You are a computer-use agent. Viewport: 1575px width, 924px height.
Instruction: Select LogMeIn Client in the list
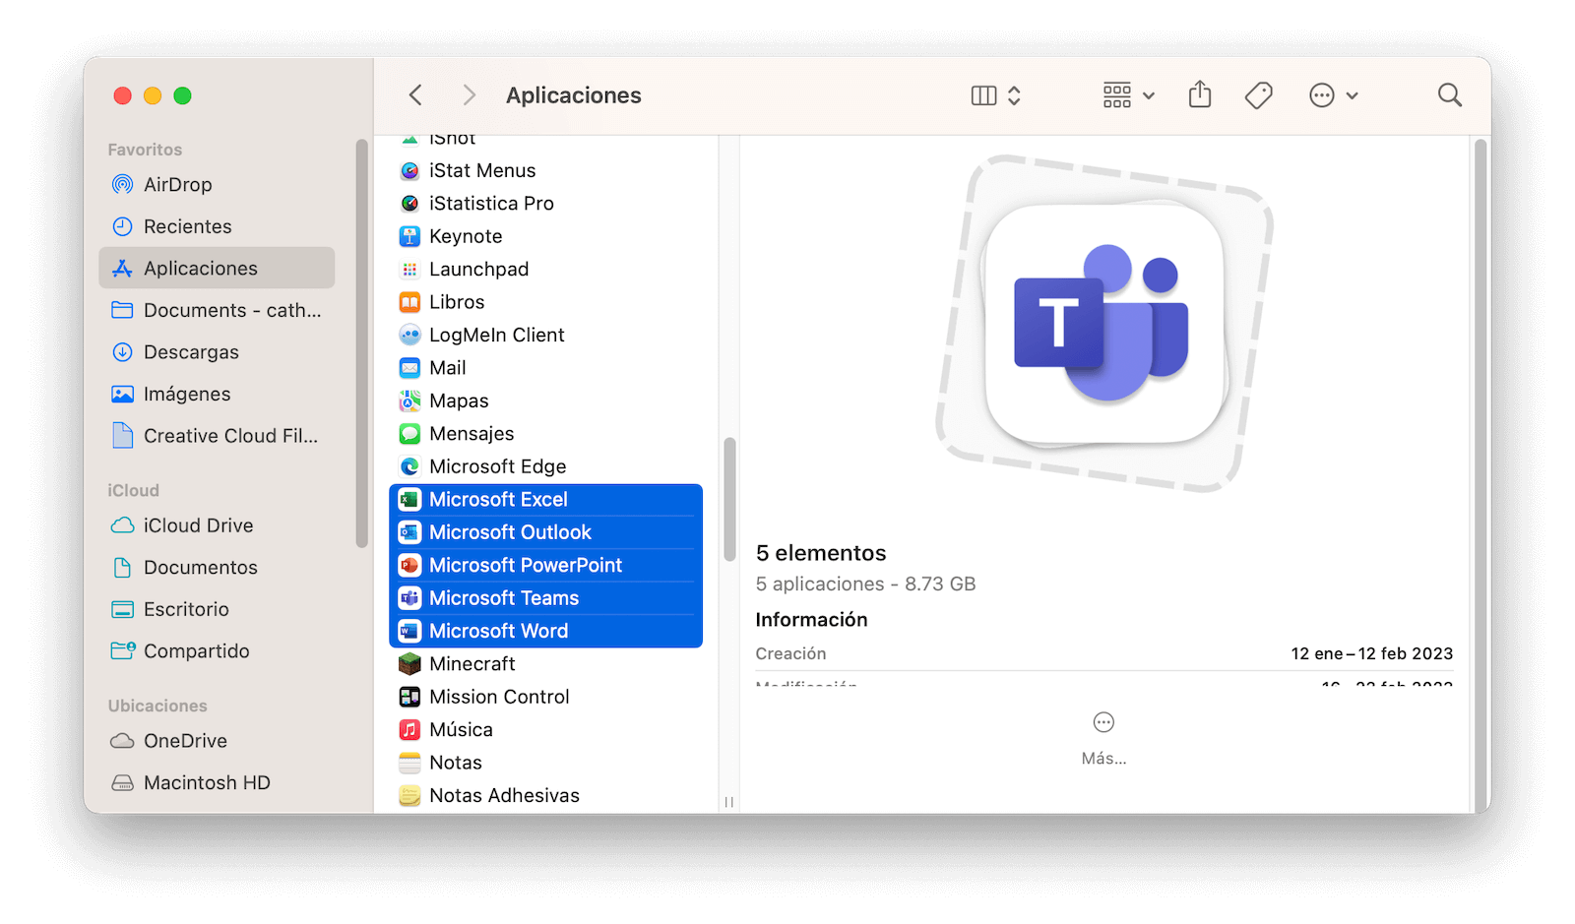click(x=546, y=336)
